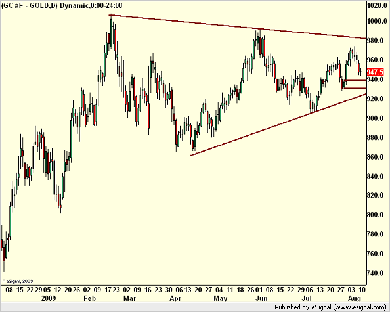Click the Aug month label
Viewport: 390px width, 312px height.
click(x=355, y=298)
